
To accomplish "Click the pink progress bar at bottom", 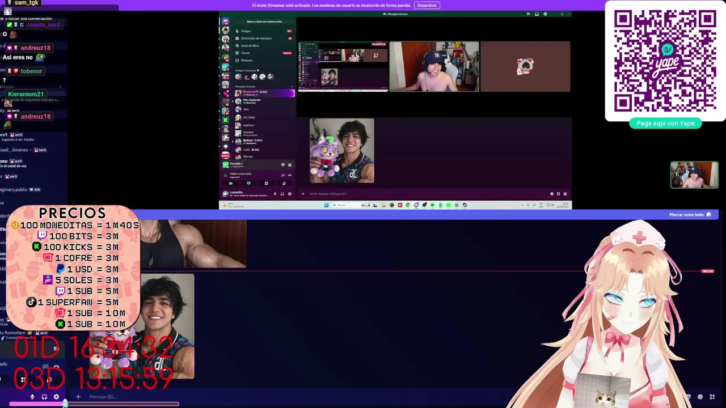I will tap(94, 404).
